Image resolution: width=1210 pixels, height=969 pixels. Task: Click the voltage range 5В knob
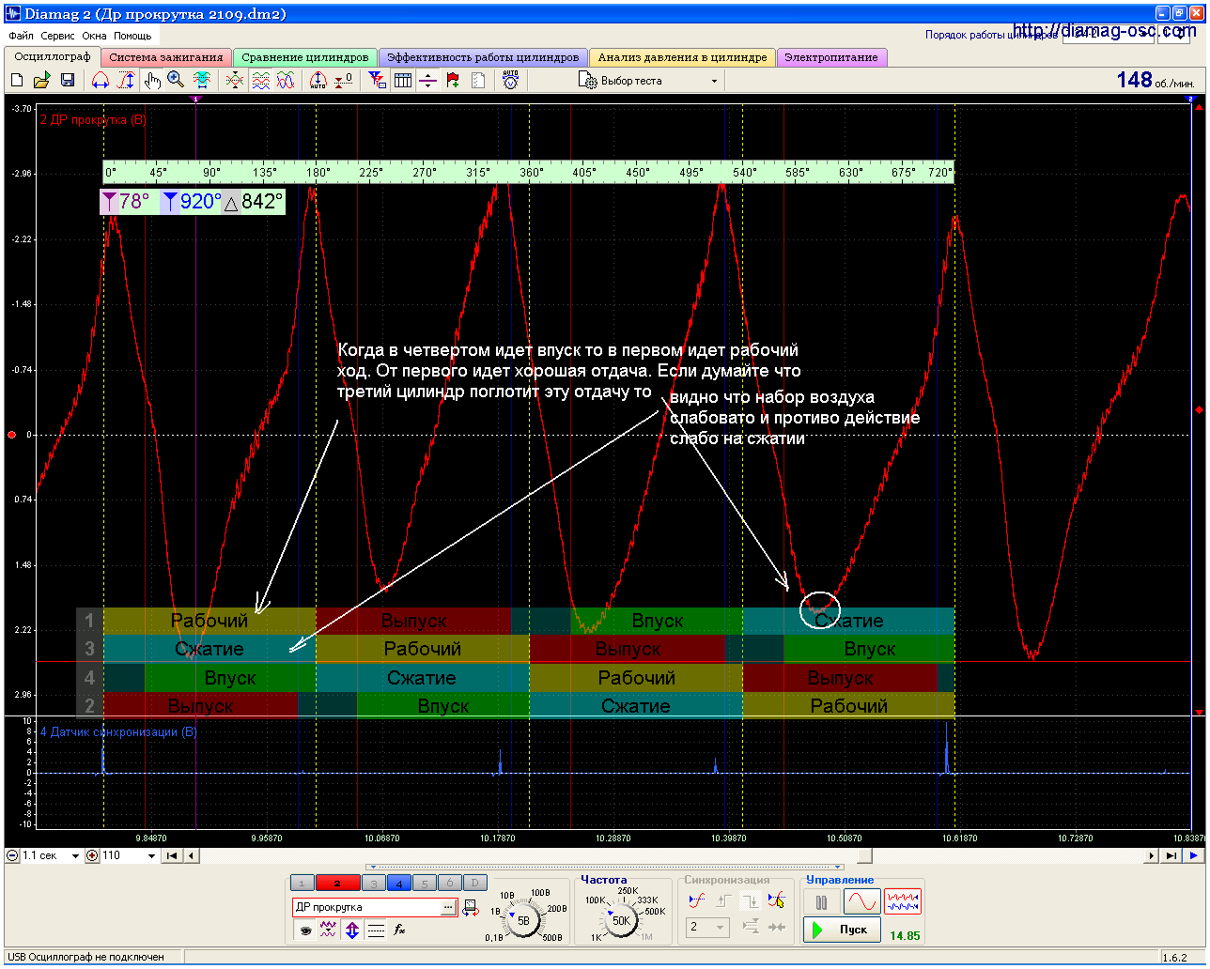(x=524, y=919)
